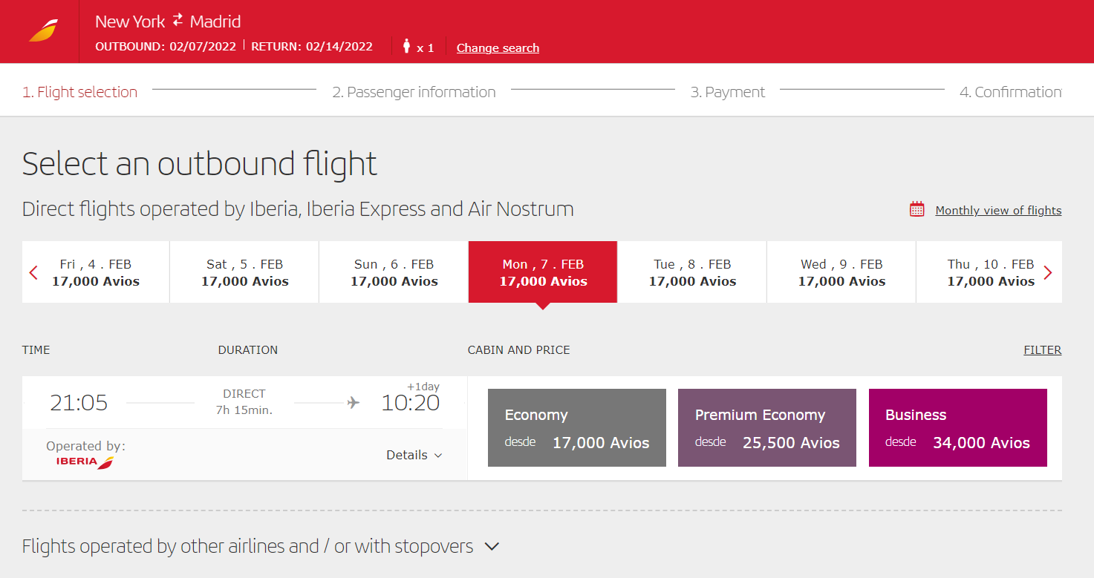This screenshot has height=578, width=1094.
Task: Click the DIRECT 7h 15min. duration text
Action: 244,401
